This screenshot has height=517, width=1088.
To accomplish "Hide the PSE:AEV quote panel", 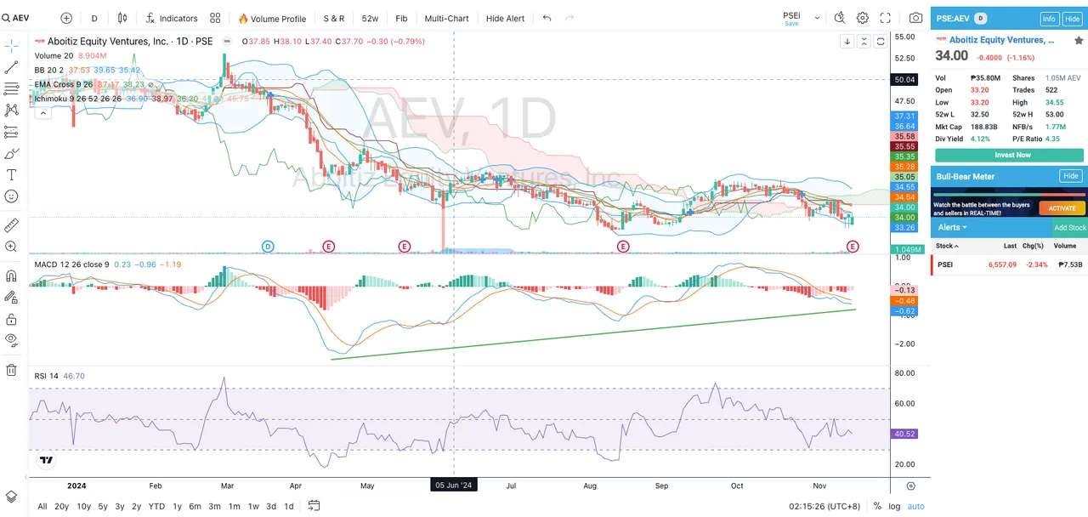I will pos(1073,19).
